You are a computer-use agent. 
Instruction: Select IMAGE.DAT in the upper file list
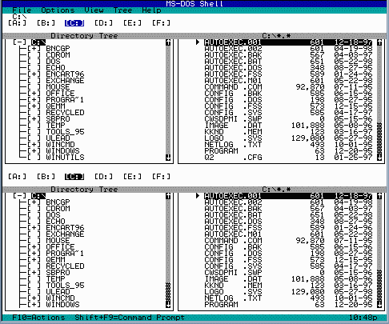288,126
